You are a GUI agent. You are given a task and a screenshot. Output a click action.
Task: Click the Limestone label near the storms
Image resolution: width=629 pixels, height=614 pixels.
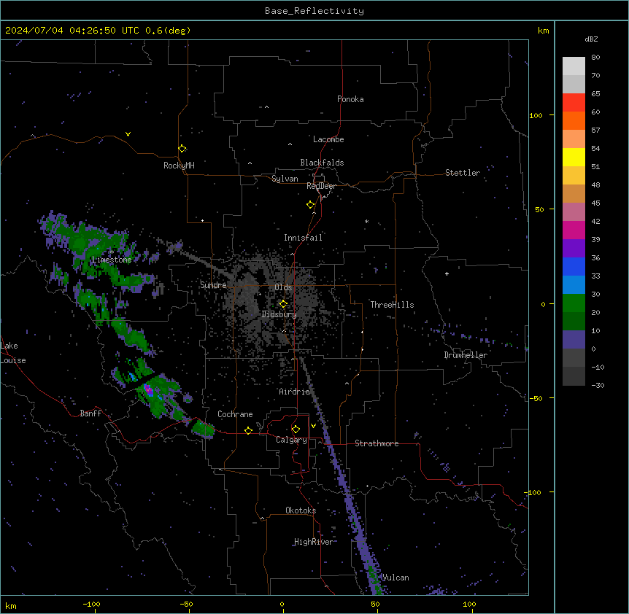click(x=112, y=260)
